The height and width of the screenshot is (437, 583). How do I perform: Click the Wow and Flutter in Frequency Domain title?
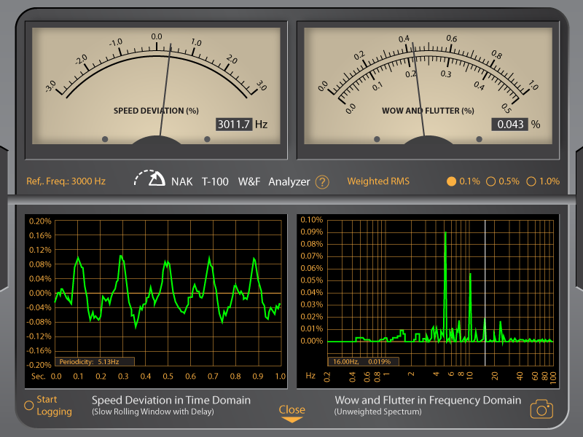coord(428,400)
